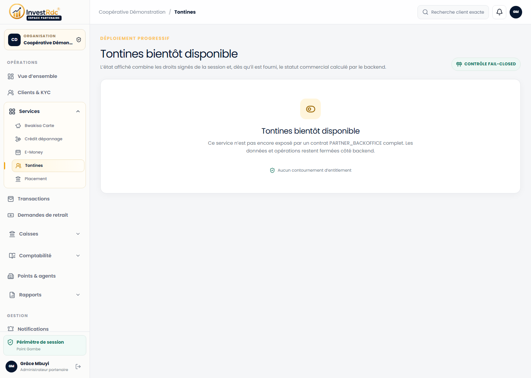Click the Contrôle fail-closed badge

click(486, 64)
